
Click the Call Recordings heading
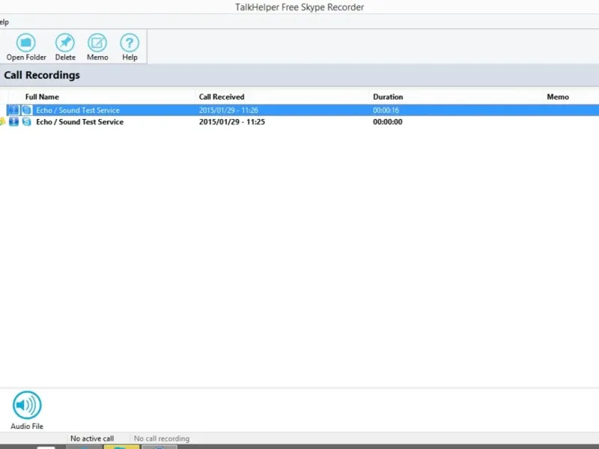point(42,75)
